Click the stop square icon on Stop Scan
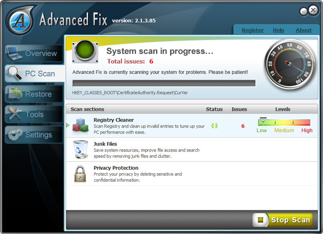The width and height of the screenshot is (323, 234). [260, 220]
